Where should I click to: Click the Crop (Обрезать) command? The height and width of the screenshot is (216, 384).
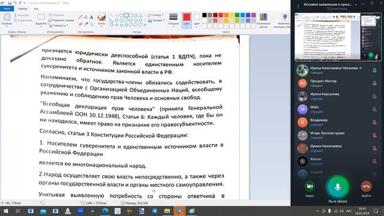(x=56, y=15)
